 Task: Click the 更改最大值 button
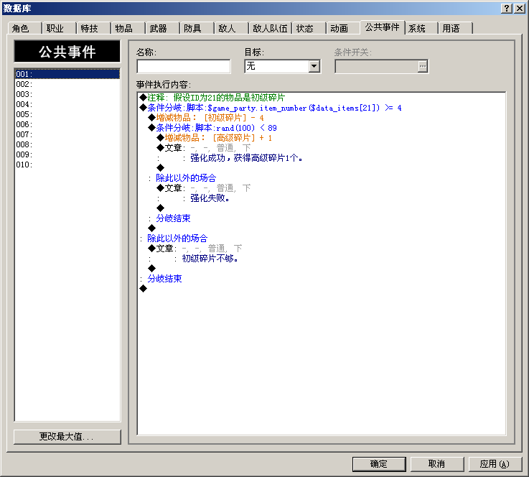click(67, 437)
